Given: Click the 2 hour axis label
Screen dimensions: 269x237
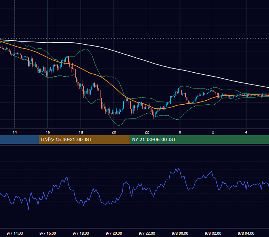Looking at the screenshot, I should [x=213, y=132].
